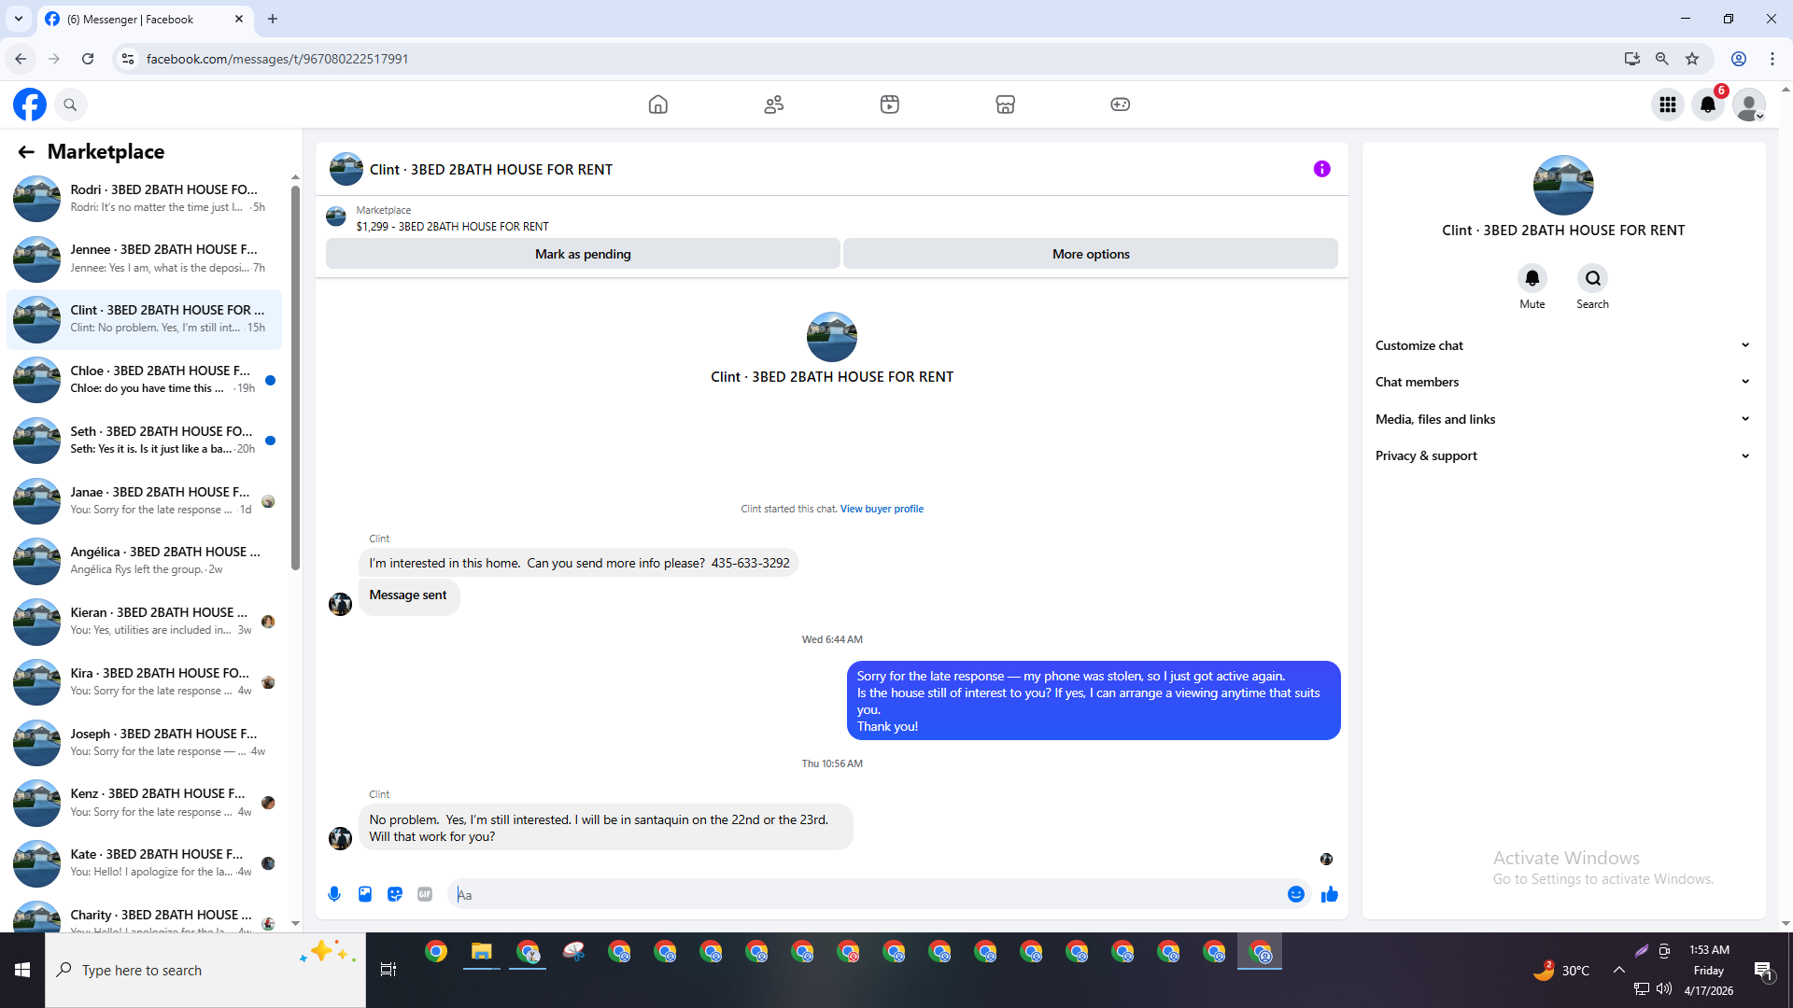Open the Facebook menu grid icon
Viewport: 1793px width, 1008px height.
click(x=1668, y=105)
